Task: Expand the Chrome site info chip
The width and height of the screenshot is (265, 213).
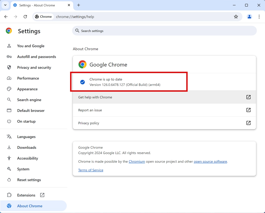Action: coord(43,16)
